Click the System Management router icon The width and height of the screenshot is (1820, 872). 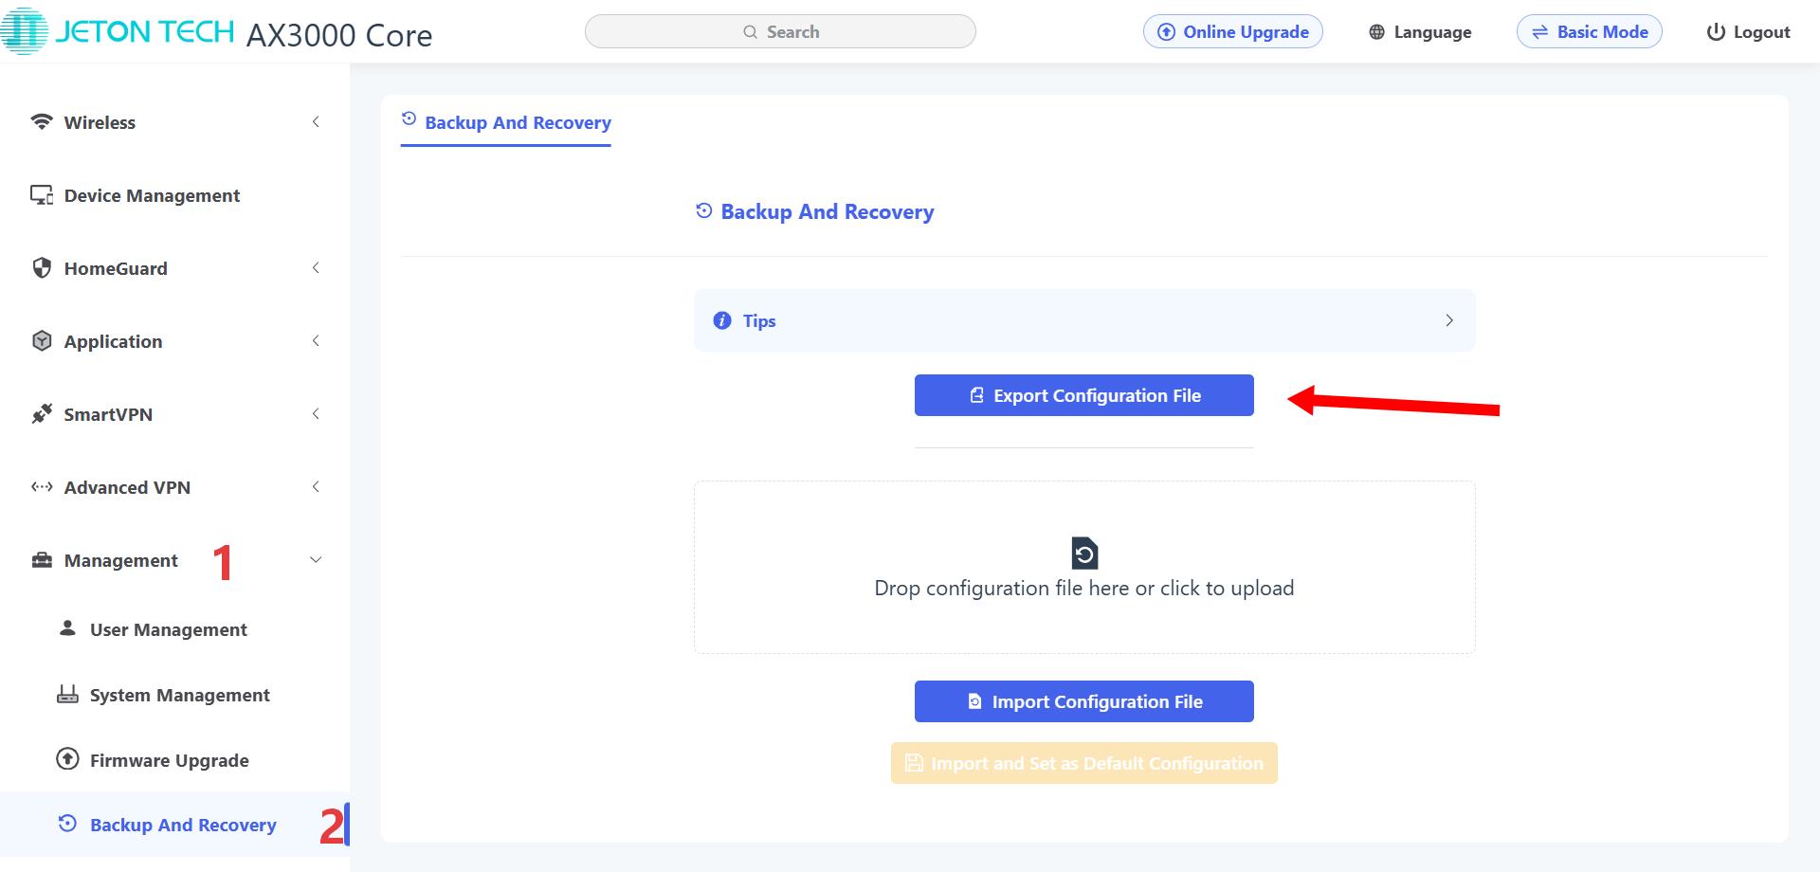pos(67,694)
